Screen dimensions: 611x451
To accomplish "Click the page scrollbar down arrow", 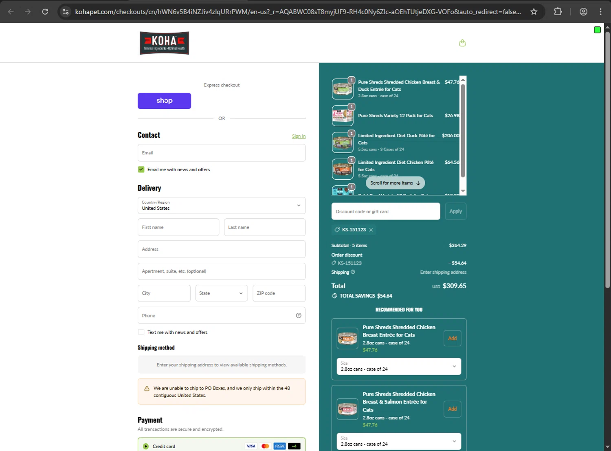I will click(607, 447).
